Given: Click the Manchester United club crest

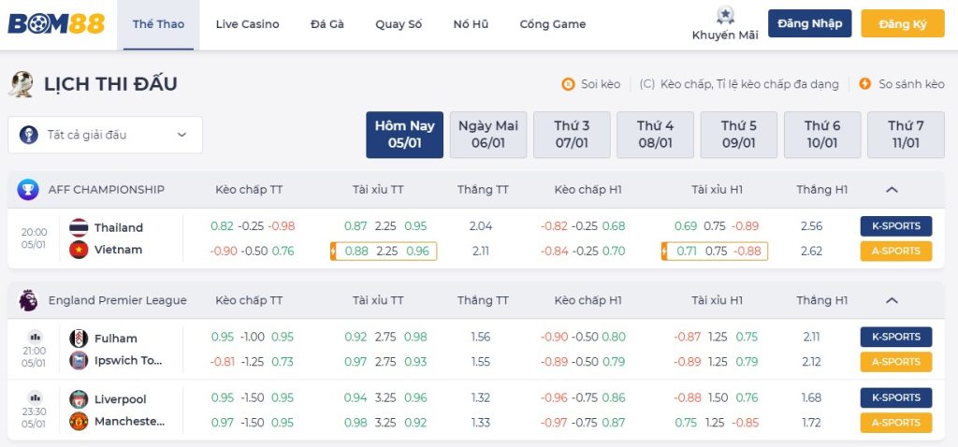Looking at the screenshot, I should [79, 422].
